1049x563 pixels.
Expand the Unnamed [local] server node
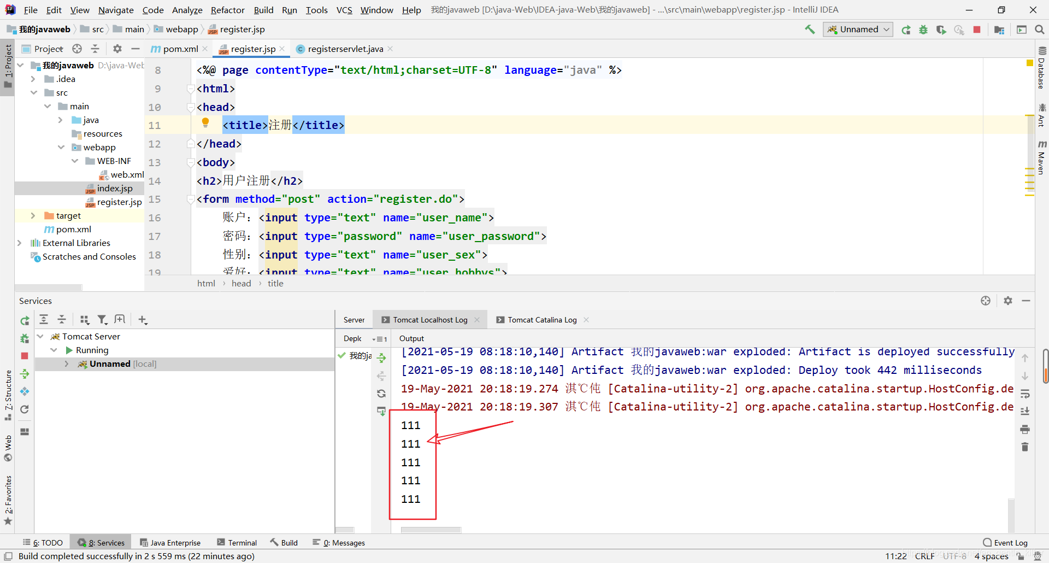(x=67, y=363)
